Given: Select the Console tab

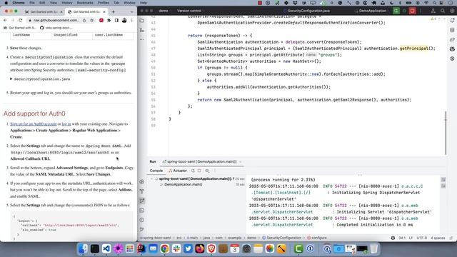Looking at the screenshot, I should tap(156, 171).
